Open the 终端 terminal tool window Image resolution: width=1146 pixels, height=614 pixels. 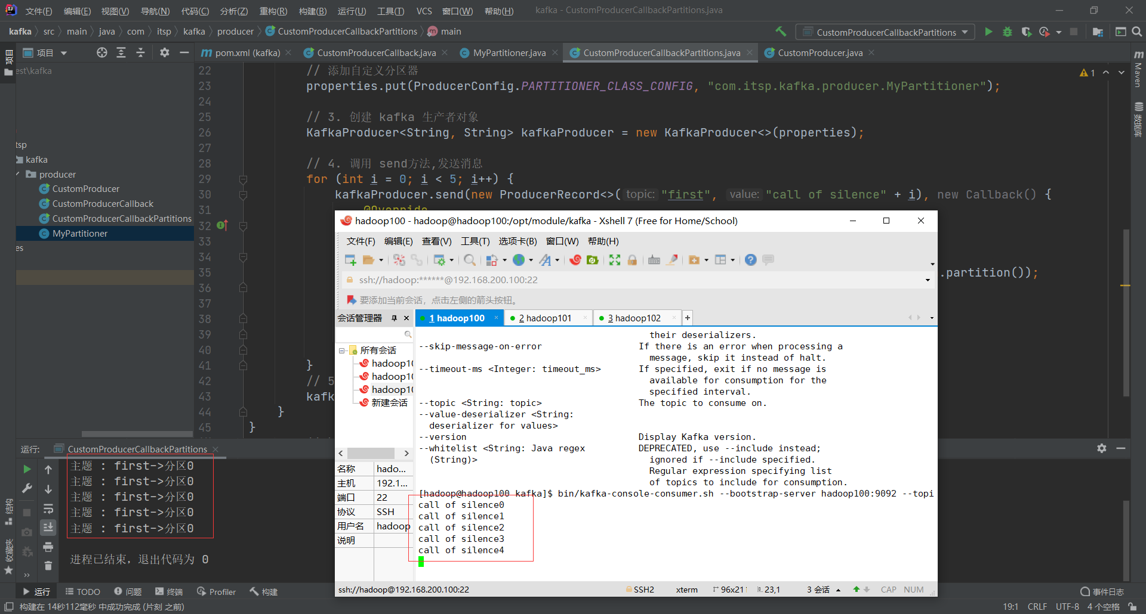[x=169, y=592]
